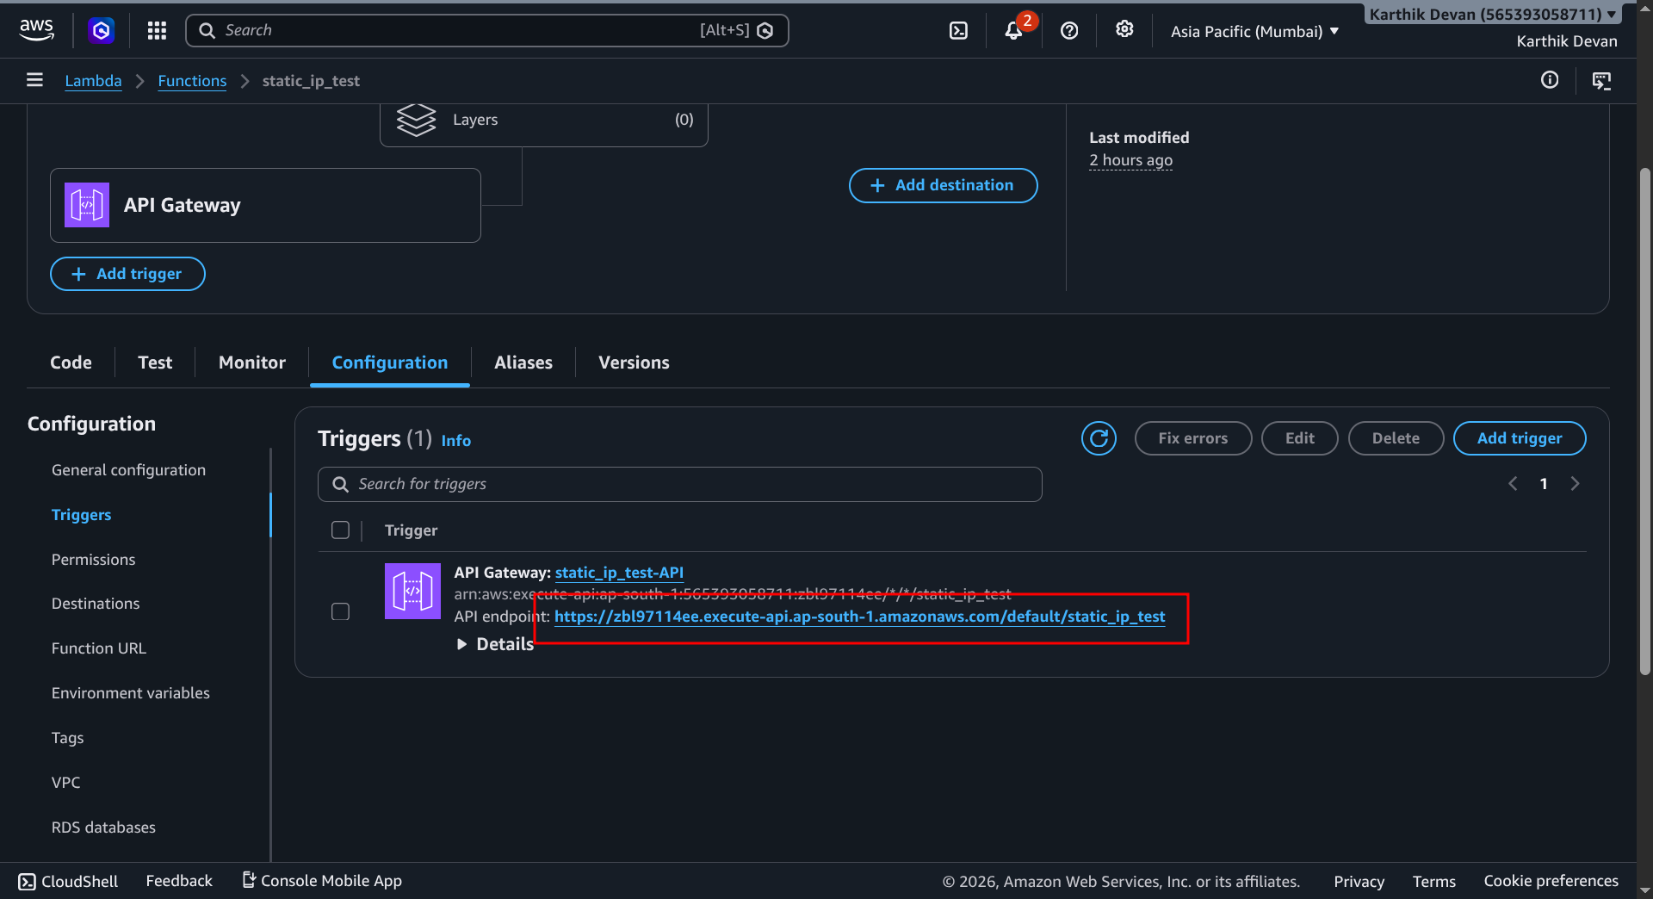Open the Aliases tab
The height and width of the screenshot is (899, 1653).
coord(523,363)
